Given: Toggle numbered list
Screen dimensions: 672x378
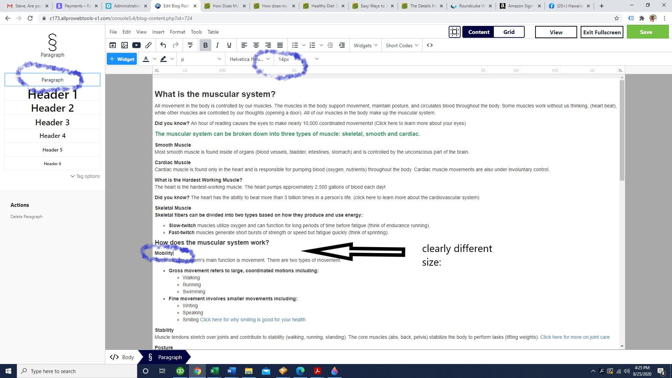Looking at the screenshot, I should [x=313, y=45].
